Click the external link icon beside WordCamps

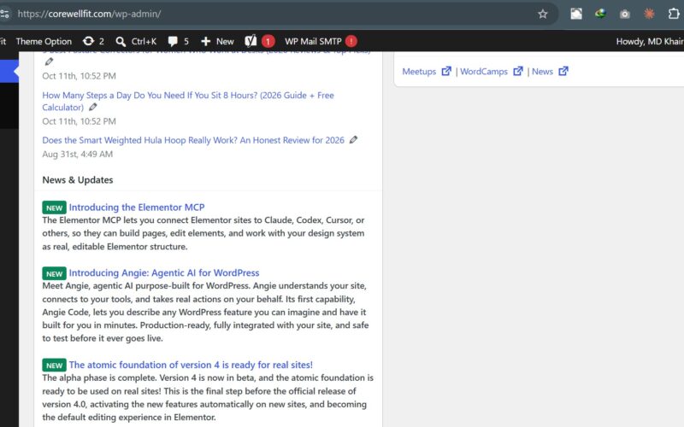pyautogui.click(x=518, y=71)
